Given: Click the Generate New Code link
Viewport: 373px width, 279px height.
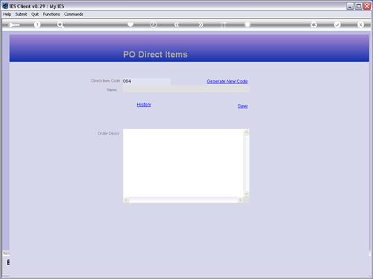Looking at the screenshot, I should pos(227,81).
